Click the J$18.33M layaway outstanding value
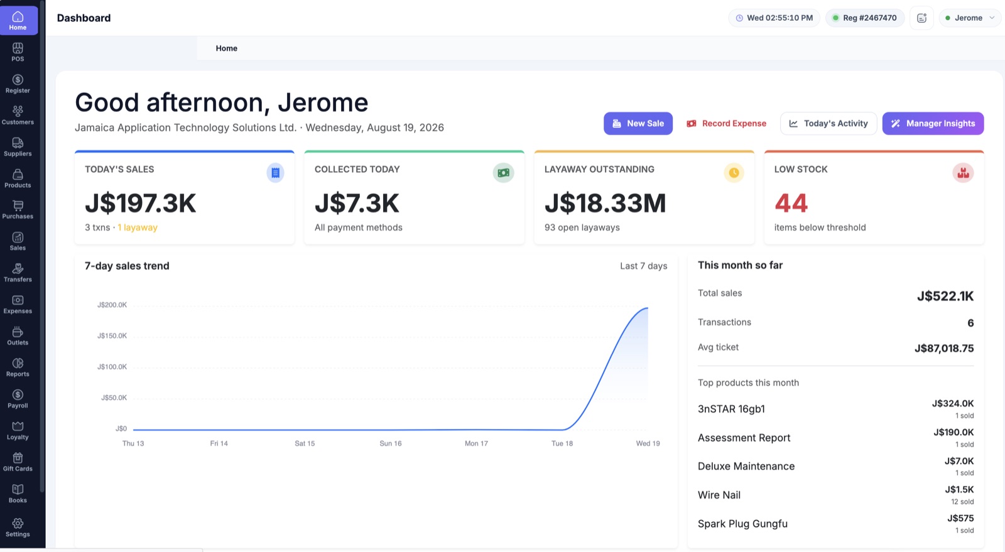Viewport: 1005px width, 552px height. 605,203
